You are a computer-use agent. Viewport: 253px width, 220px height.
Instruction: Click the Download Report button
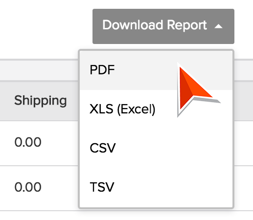click(163, 26)
